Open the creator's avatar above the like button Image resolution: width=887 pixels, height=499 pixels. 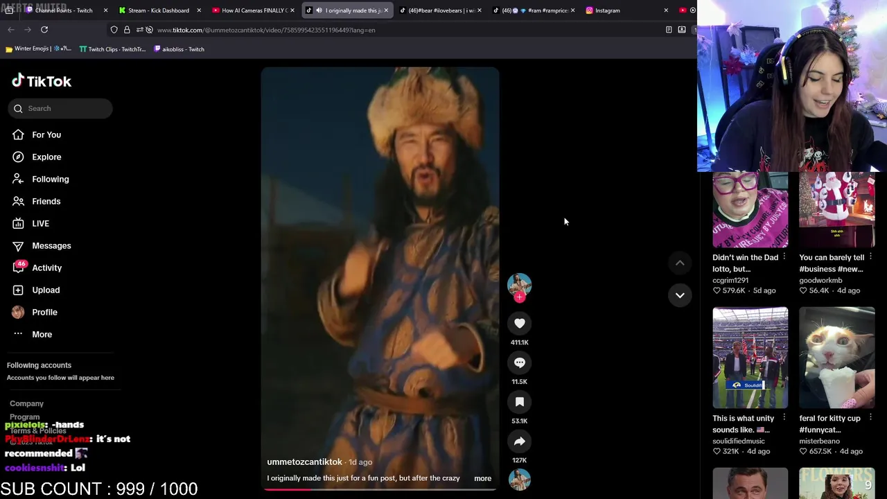click(x=520, y=284)
